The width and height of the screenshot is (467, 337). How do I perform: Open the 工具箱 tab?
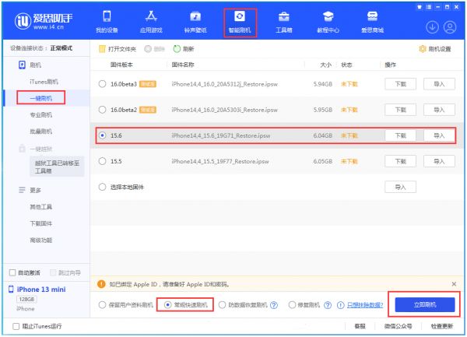pyautogui.click(x=284, y=22)
